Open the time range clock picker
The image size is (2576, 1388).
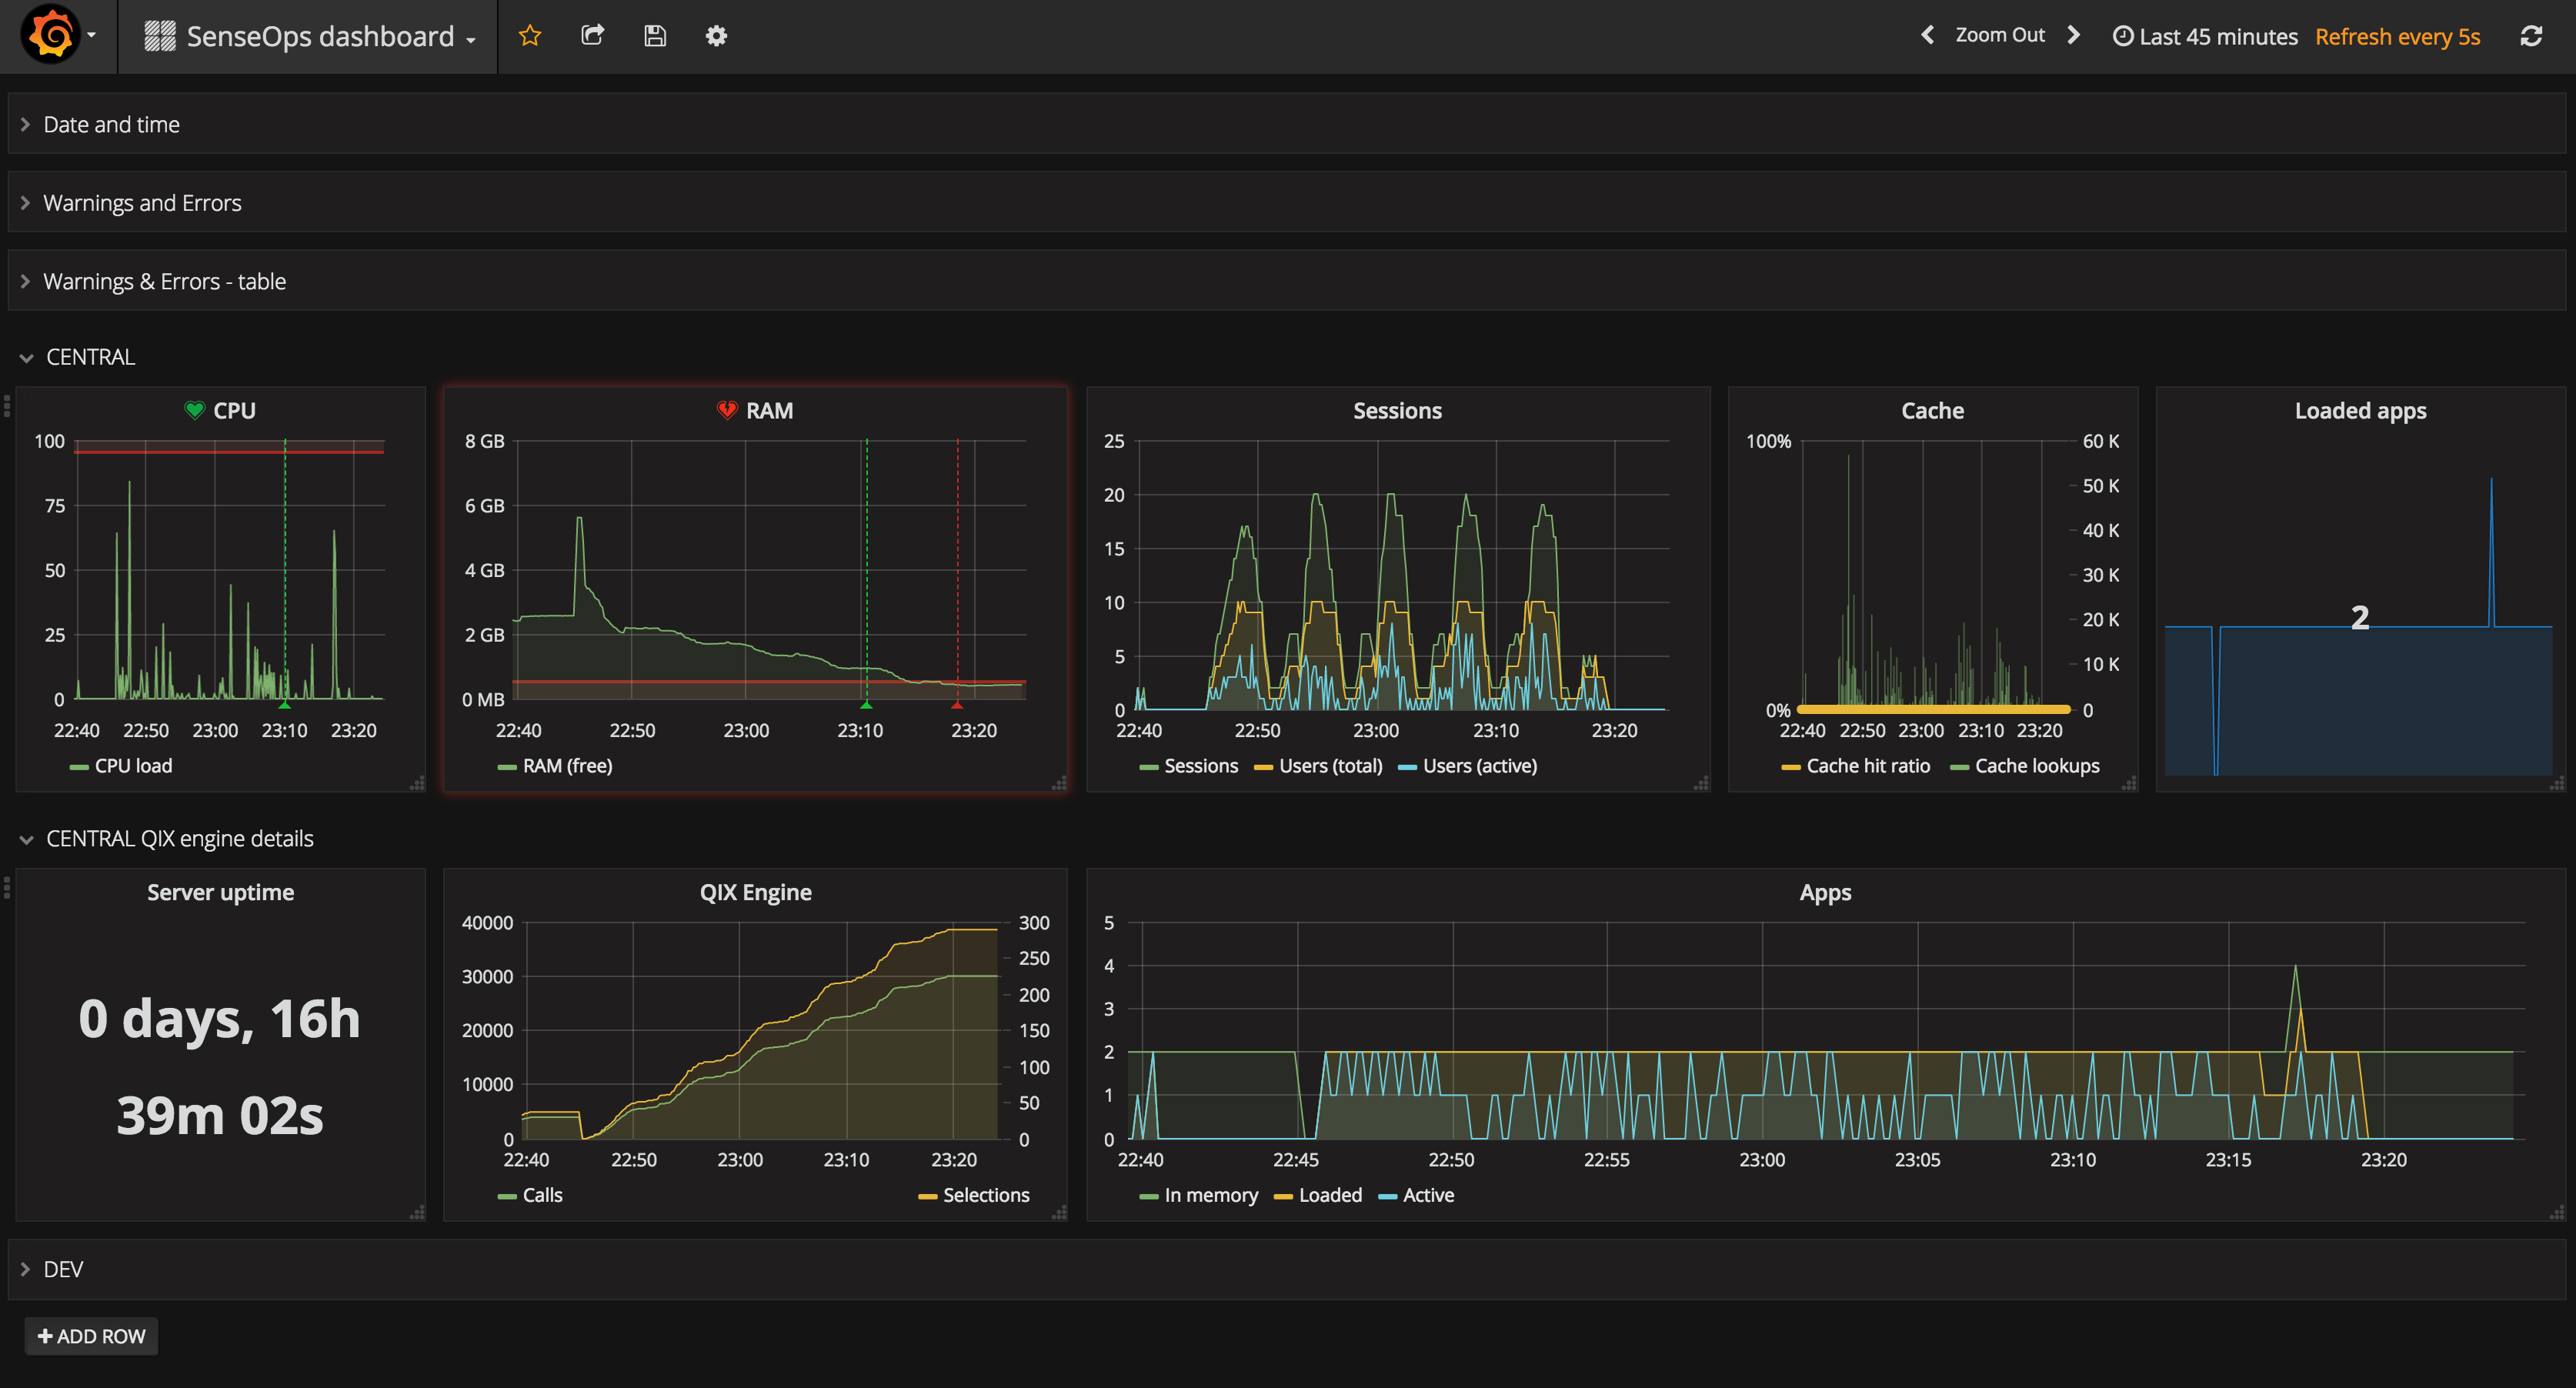pos(2123,36)
